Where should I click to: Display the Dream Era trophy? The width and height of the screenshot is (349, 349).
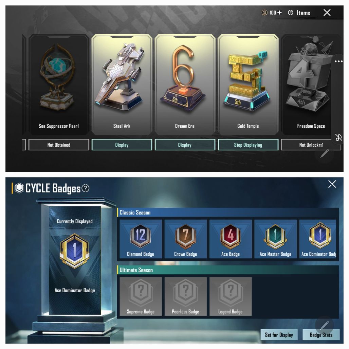pyautogui.click(x=185, y=145)
